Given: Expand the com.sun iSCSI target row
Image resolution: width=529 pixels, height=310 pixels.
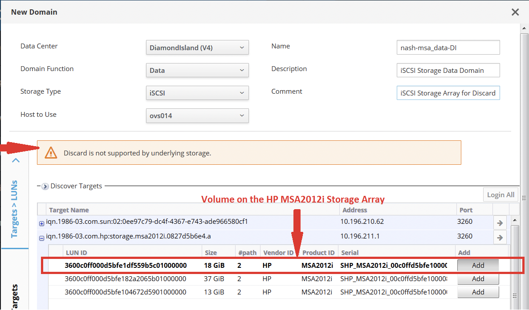Looking at the screenshot, I should click(42, 223).
